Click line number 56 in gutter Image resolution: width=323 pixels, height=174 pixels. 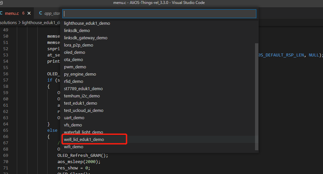6,74
